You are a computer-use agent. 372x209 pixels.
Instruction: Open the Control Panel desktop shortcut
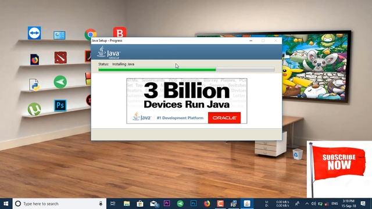[59, 35]
